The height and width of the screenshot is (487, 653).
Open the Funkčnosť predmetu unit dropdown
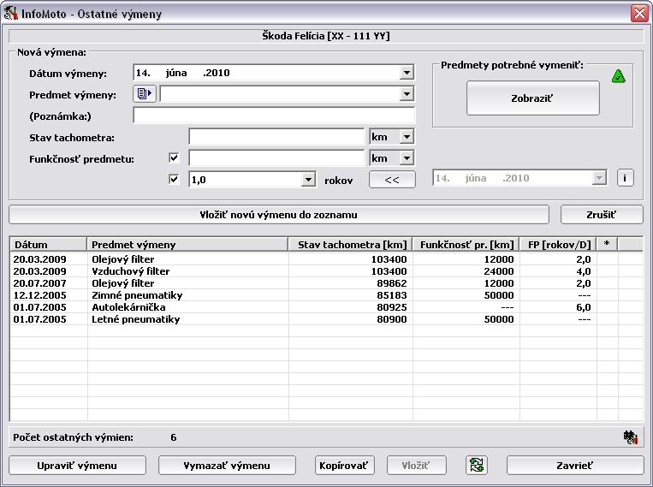tap(407, 157)
